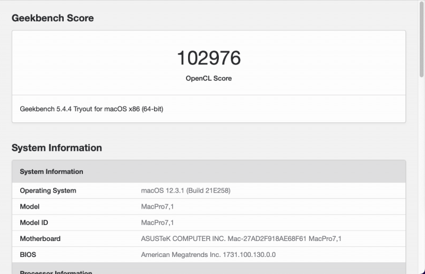Click the American Megatrends Inc. BIOS value
The height and width of the screenshot is (274, 425).
(x=208, y=255)
